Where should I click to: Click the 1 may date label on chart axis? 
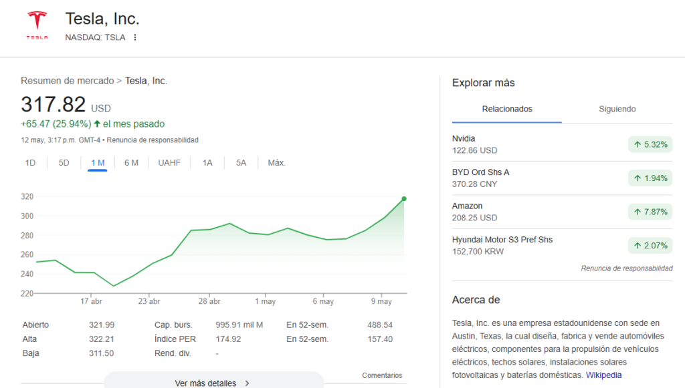click(265, 301)
